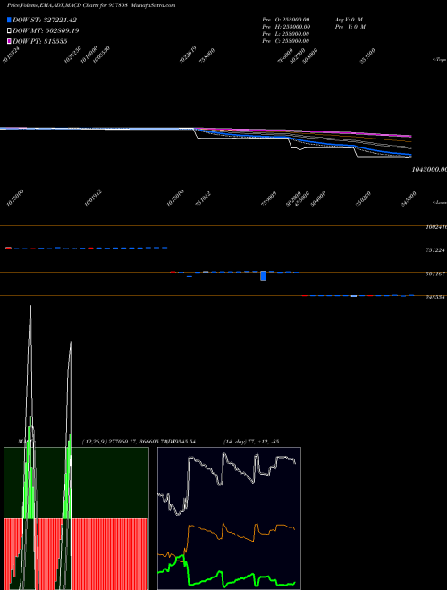The width and height of the screenshot is (447, 590).
Task: Click the 'Avg V: 0 M' text
Action: (x=349, y=19)
